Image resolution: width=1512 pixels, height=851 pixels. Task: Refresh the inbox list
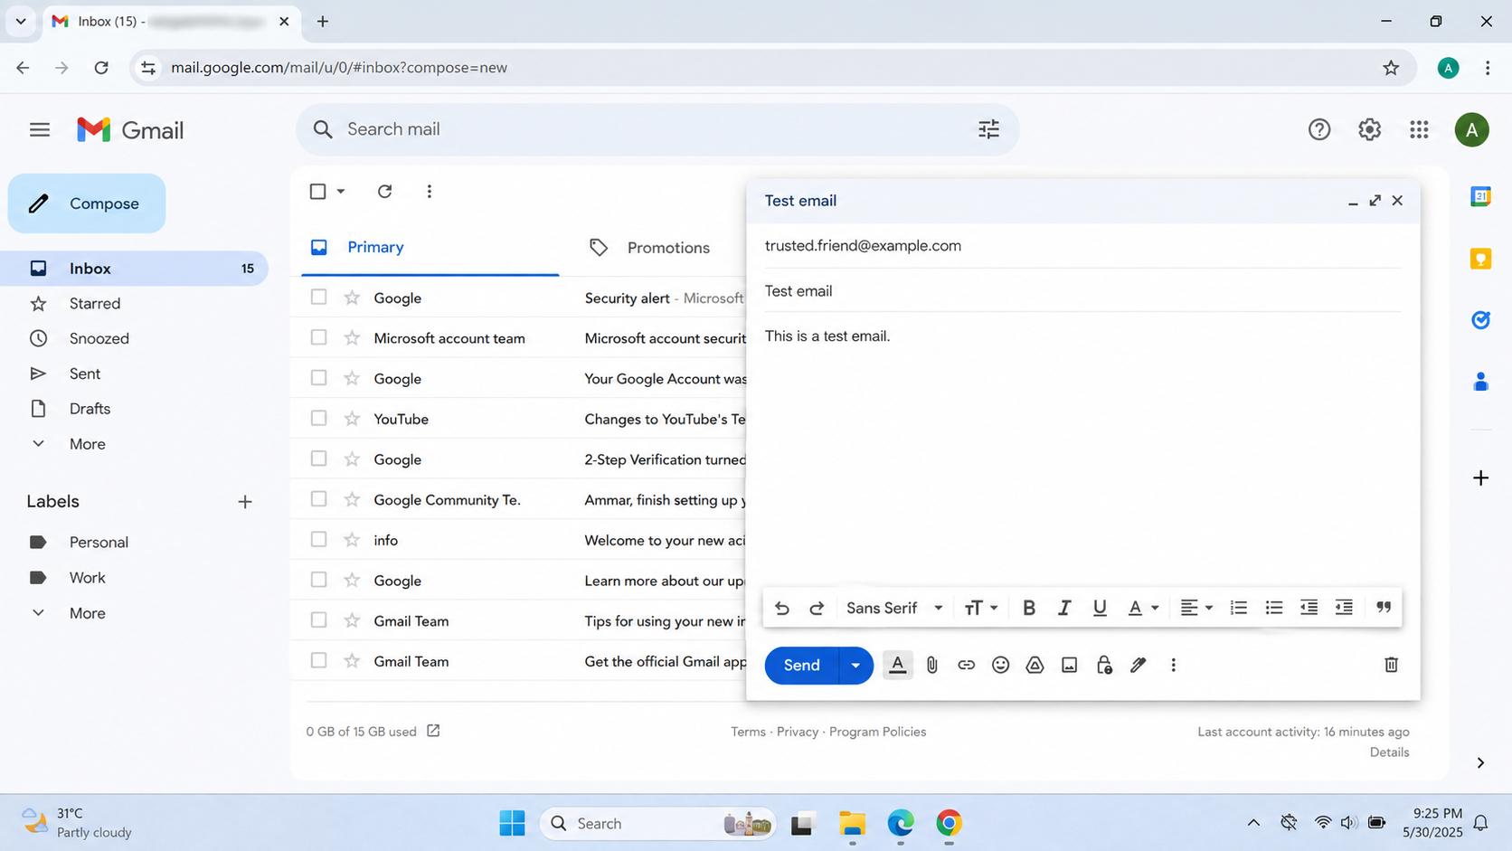(x=384, y=192)
